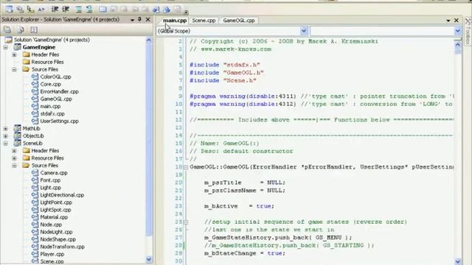
Task: Collapse the GameEngine project node
Action: (x=5, y=47)
